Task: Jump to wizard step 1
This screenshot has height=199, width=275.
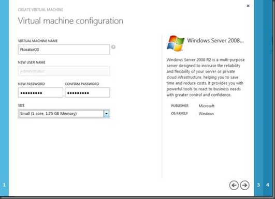Action: tap(4, 185)
